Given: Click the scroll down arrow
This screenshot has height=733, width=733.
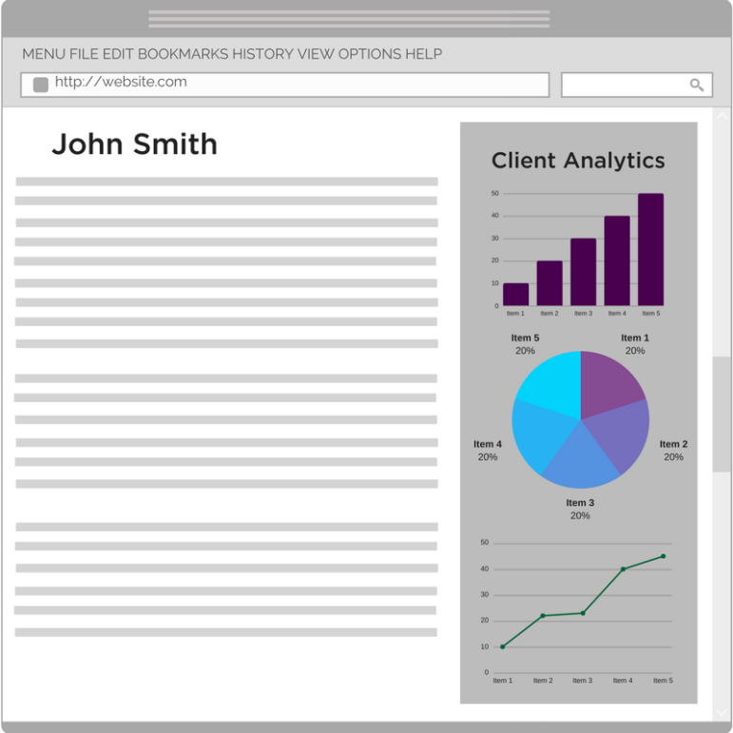Looking at the screenshot, I should click(x=722, y=712).
